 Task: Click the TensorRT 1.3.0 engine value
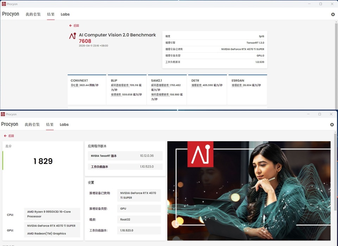[255, 43]
